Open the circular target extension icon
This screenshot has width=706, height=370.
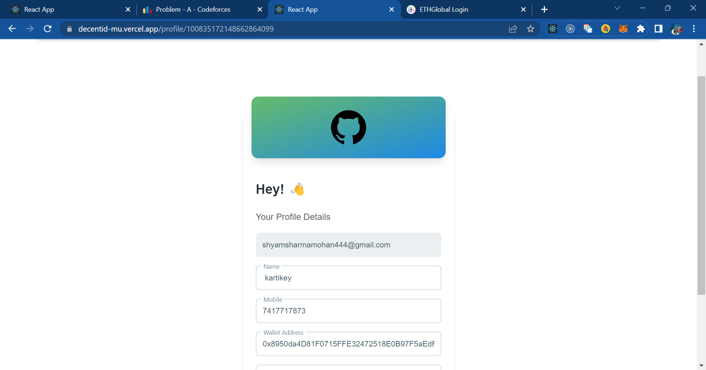pos(570,29)
